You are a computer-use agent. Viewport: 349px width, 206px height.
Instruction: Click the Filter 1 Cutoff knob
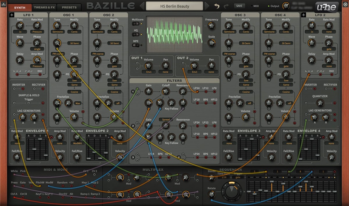click(x=166, y=92)
